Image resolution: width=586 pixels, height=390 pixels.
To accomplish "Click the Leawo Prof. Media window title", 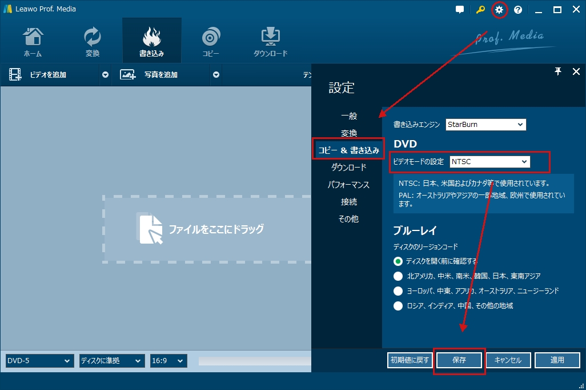I will (46, 9).
